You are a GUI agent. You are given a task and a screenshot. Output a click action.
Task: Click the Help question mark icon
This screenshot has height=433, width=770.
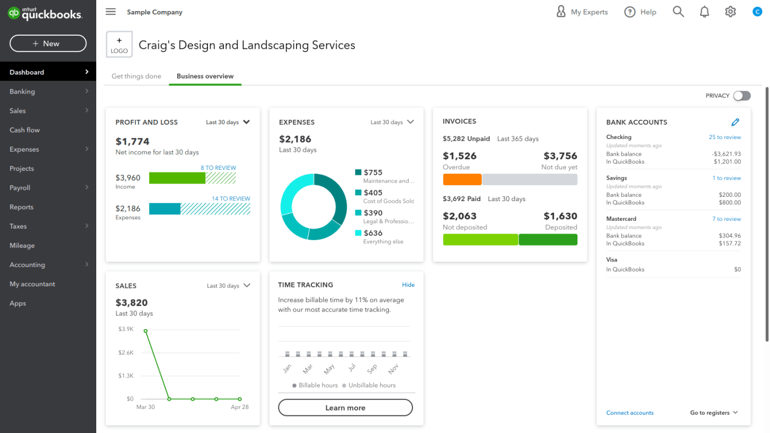coord(630,12)
